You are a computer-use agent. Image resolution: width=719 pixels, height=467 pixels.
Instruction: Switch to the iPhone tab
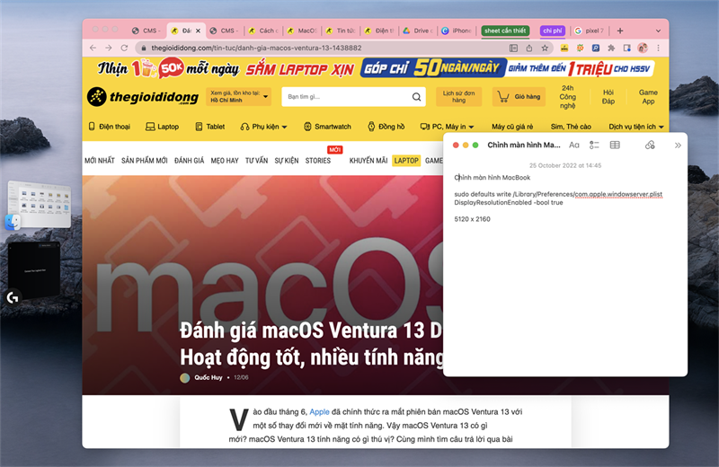coord(457,31)
